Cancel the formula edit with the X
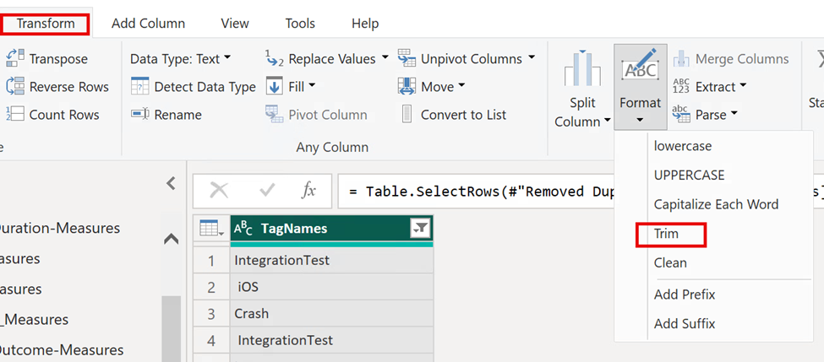This screenshot has width=824, height=362. coord(219,191)
